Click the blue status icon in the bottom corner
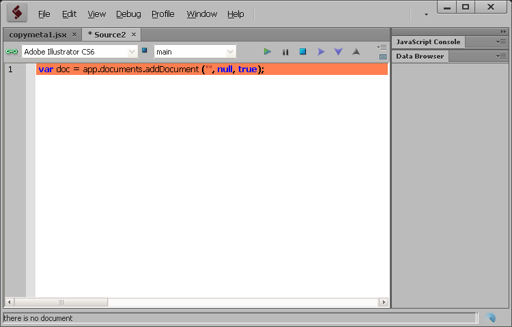The image size is (512, 327). point(489,317)
